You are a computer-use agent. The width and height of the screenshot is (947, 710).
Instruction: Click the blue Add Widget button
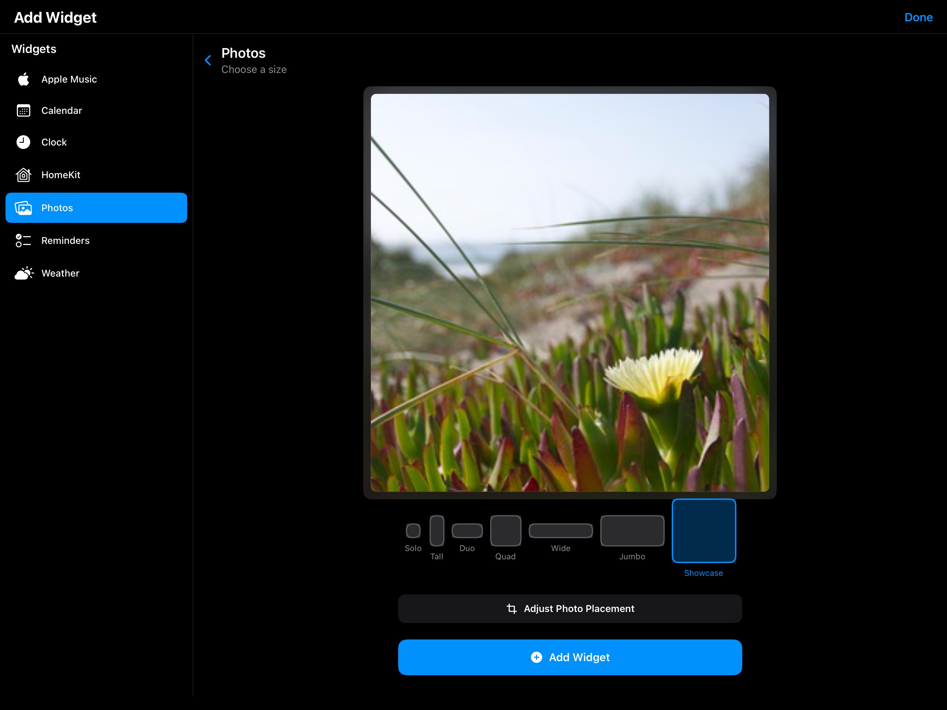click(x=570, y=657)
